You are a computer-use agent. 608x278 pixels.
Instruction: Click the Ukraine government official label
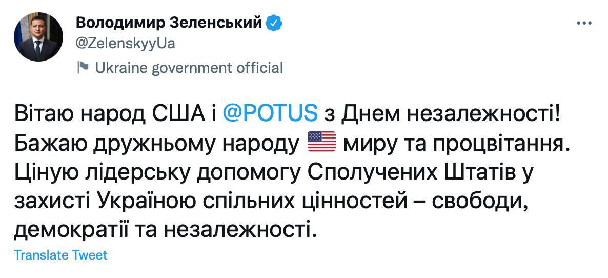pos(189,67)
